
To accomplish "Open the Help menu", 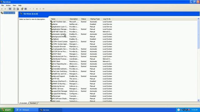I will tap(20, 6).
